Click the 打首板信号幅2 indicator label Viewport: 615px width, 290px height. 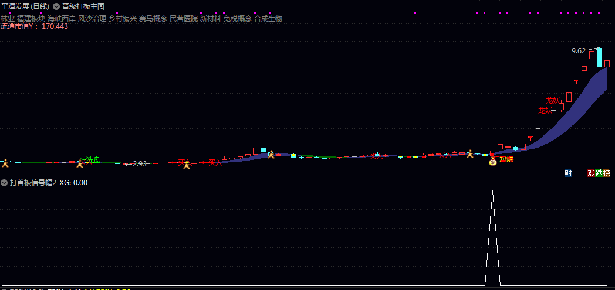(33, 182)
